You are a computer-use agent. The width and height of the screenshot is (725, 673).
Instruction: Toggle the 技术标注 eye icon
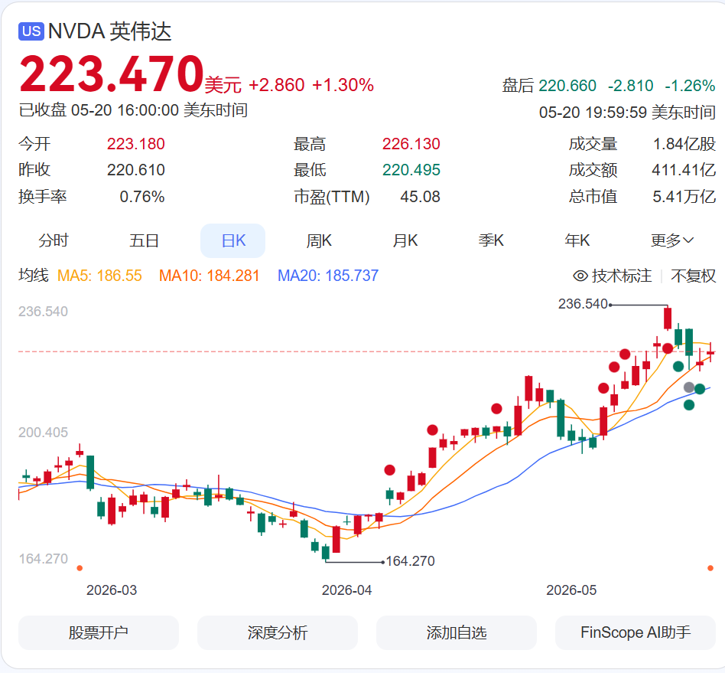click(580, 276)
